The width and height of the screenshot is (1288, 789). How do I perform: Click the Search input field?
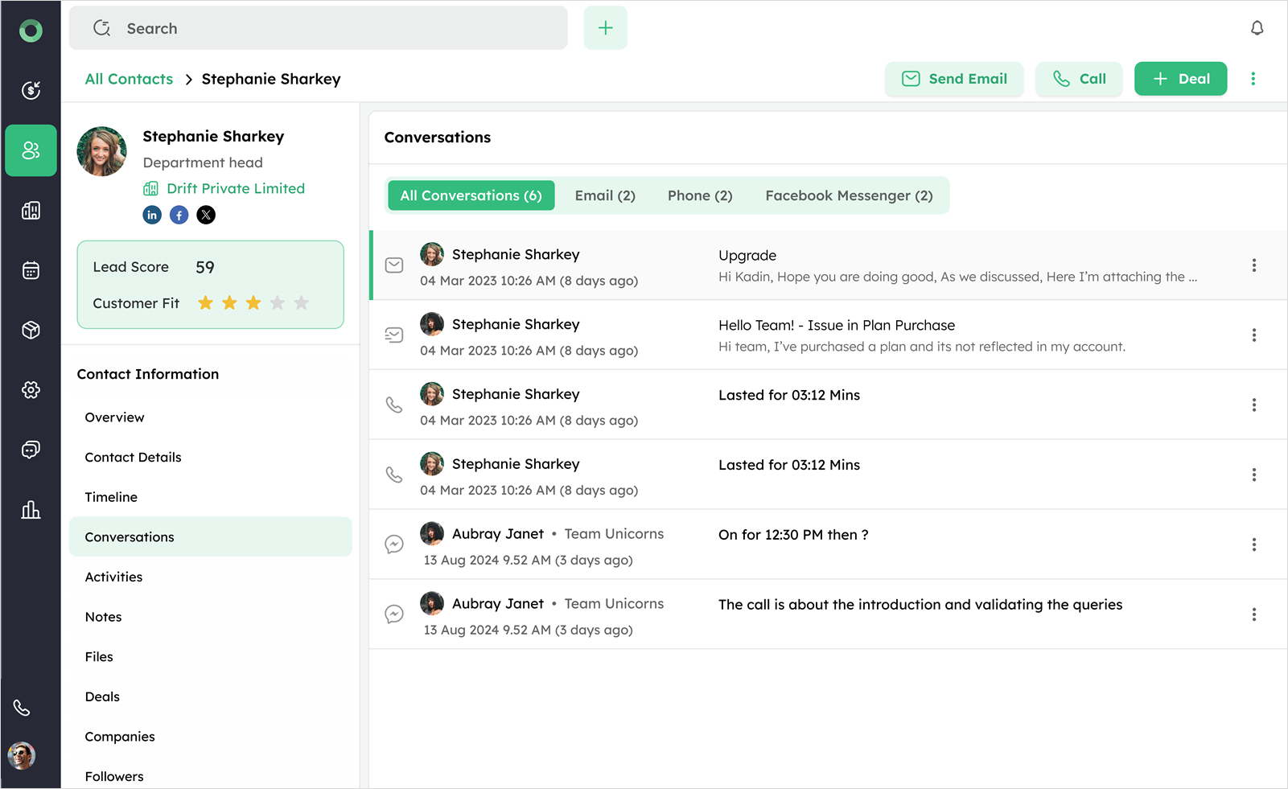(x=322, y=28)
